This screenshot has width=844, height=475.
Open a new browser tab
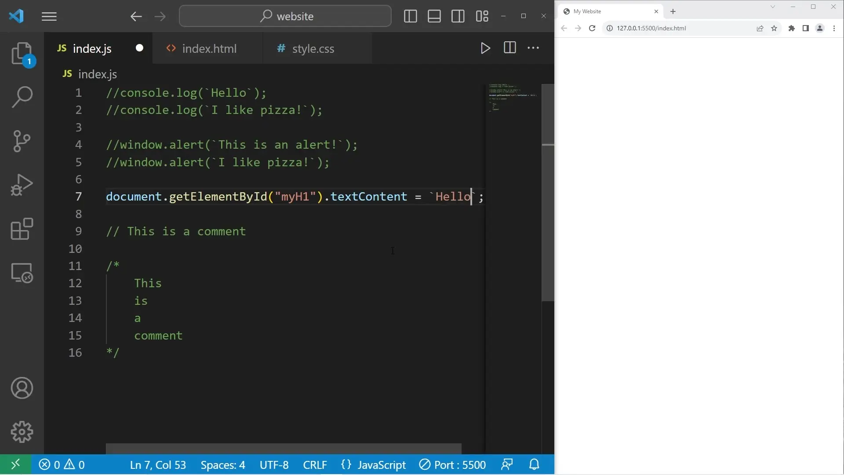pyautogui.click(x=673, y=11)
